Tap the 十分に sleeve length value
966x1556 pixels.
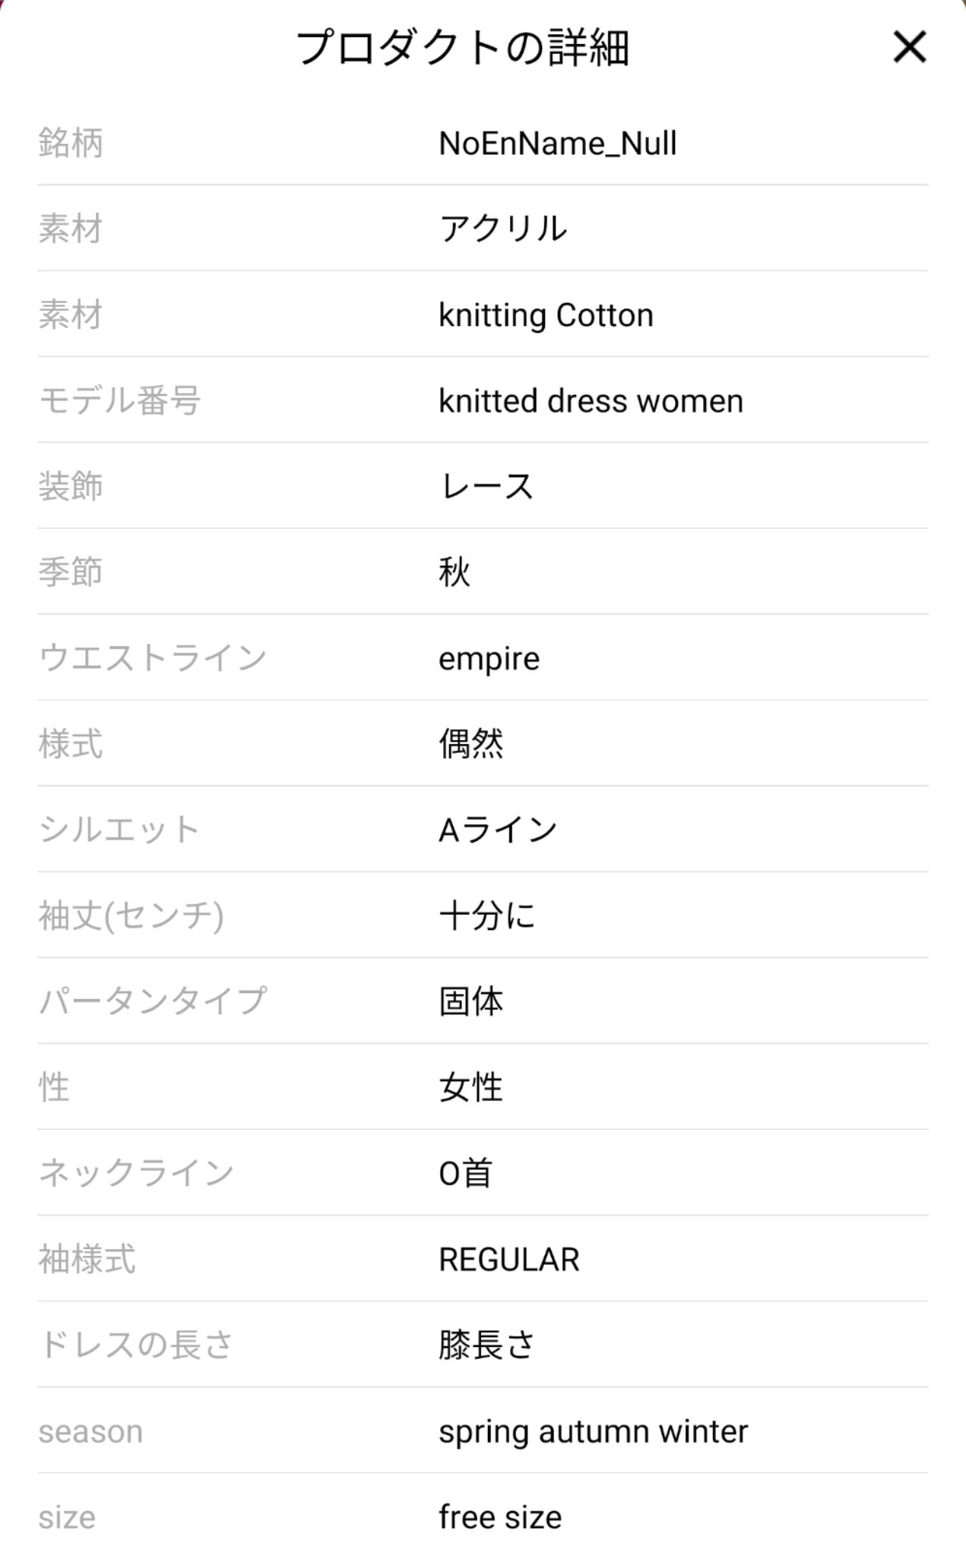[x=486, y=916]
